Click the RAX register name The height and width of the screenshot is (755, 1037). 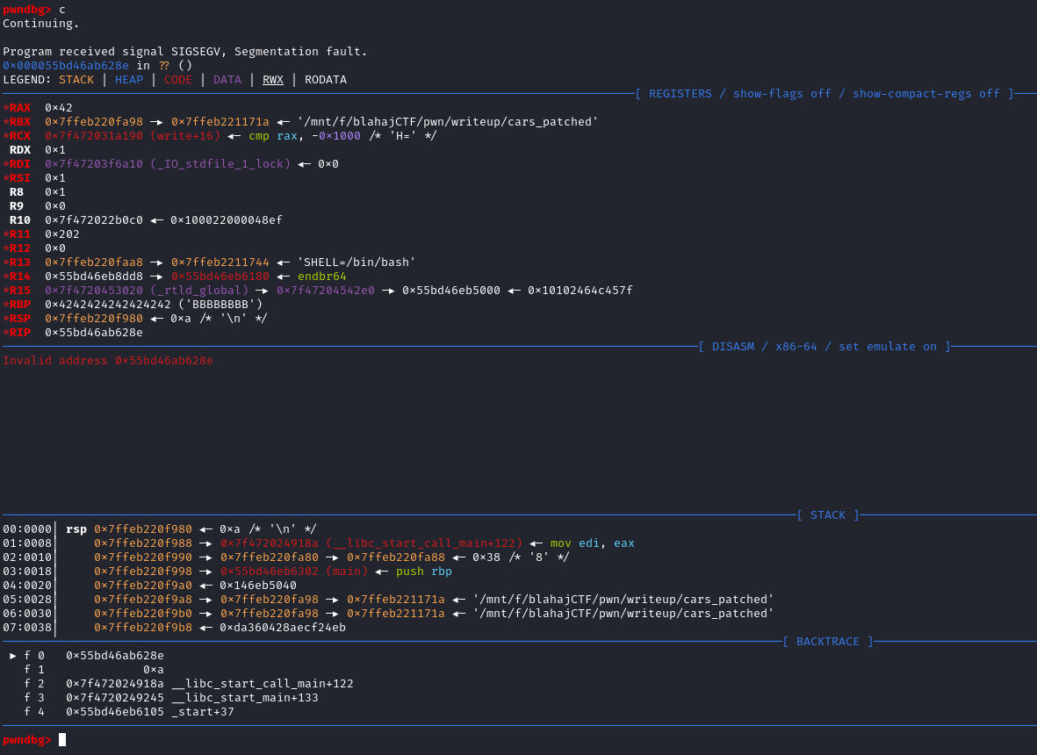tap(19, 107)
